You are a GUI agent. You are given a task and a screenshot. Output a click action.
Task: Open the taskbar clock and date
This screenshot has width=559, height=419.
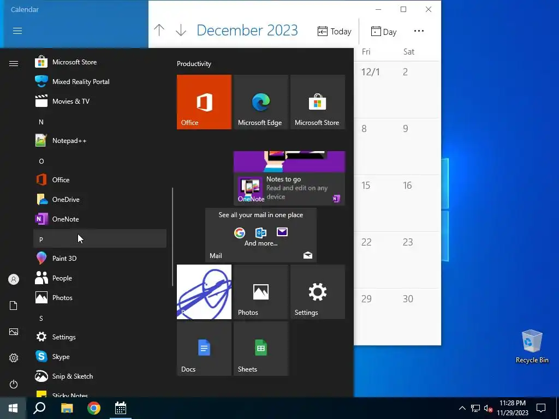512,408
